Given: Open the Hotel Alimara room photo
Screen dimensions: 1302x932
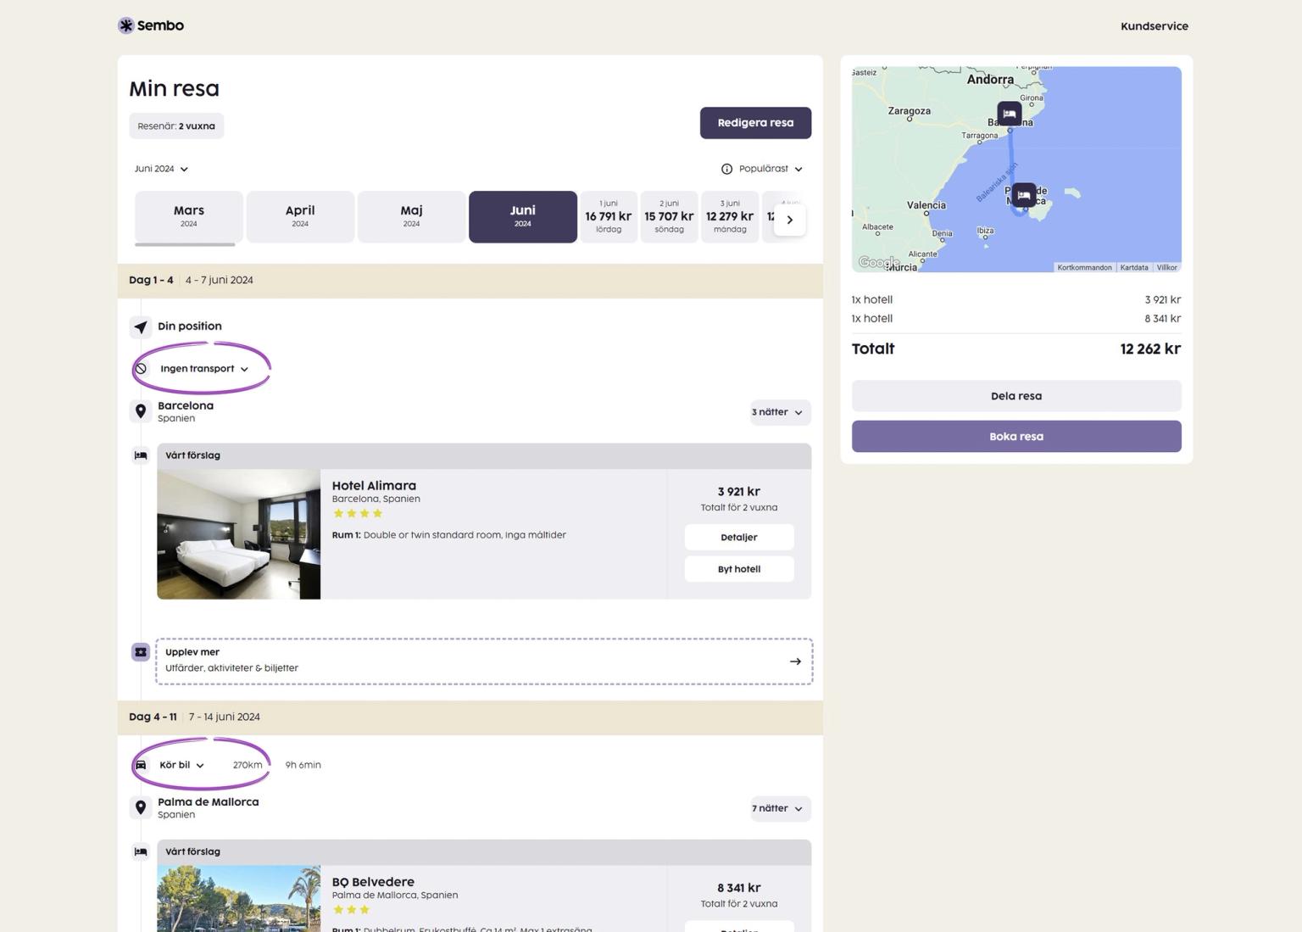Looking at the screenshot, I should coord(239,534).
